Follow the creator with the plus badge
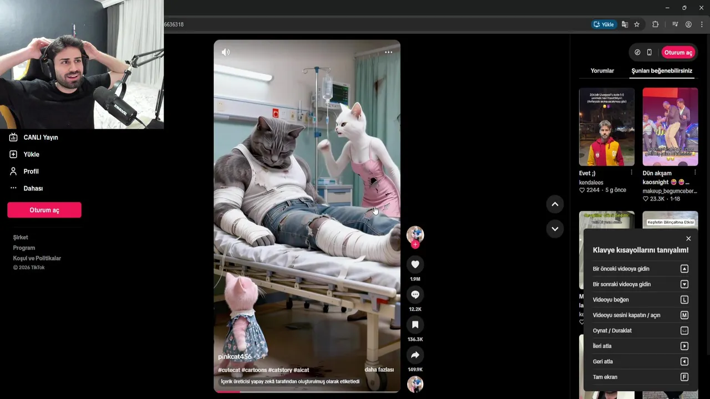The image size is (710, 399). coord(415,244)
